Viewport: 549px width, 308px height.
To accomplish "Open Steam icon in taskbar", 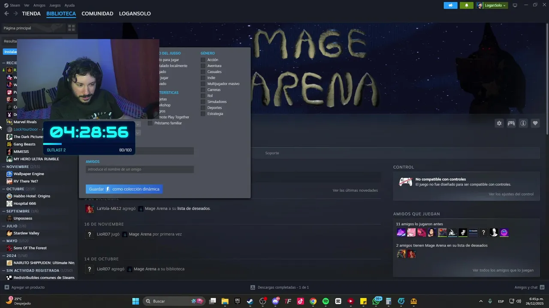I will click(x=250, y=301).
